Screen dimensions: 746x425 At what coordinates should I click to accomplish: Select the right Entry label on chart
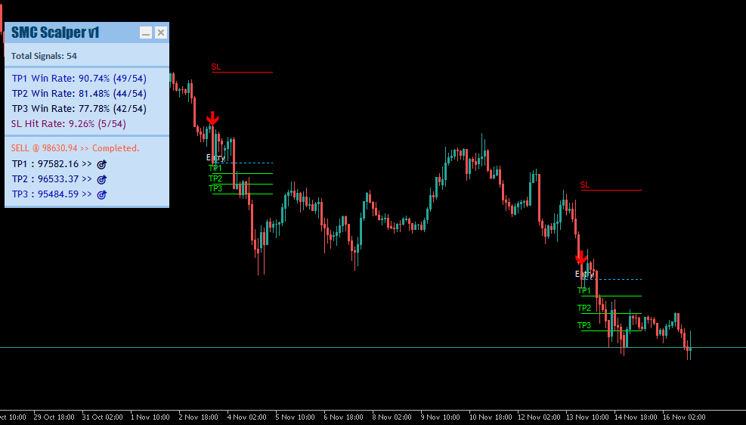[584, 274]
